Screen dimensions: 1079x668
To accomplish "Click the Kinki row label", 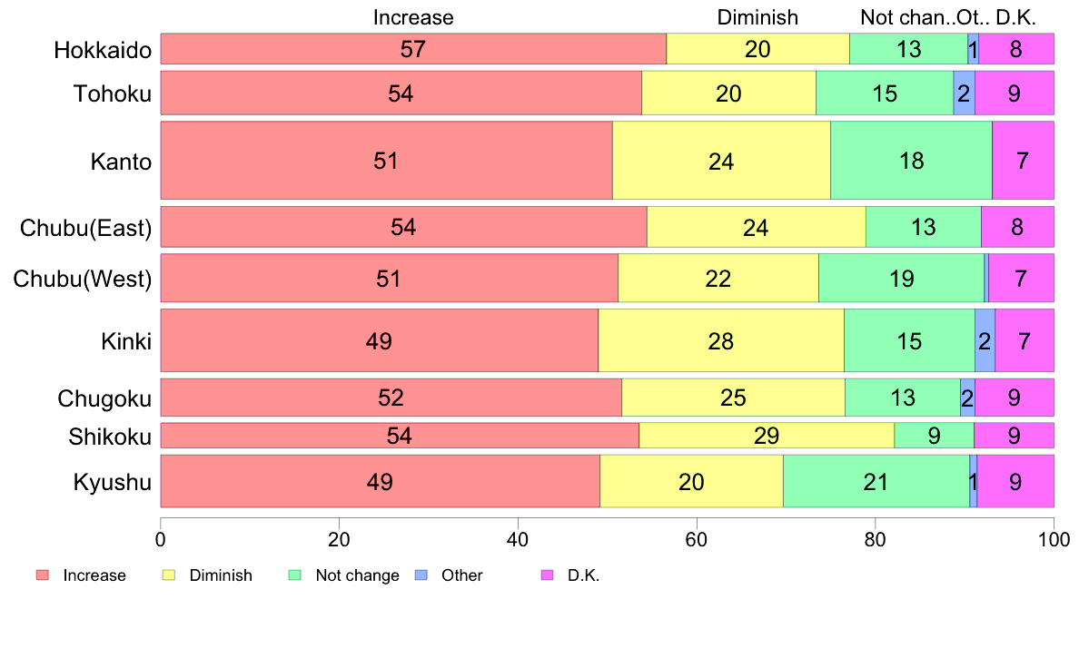I will (126, 341).
